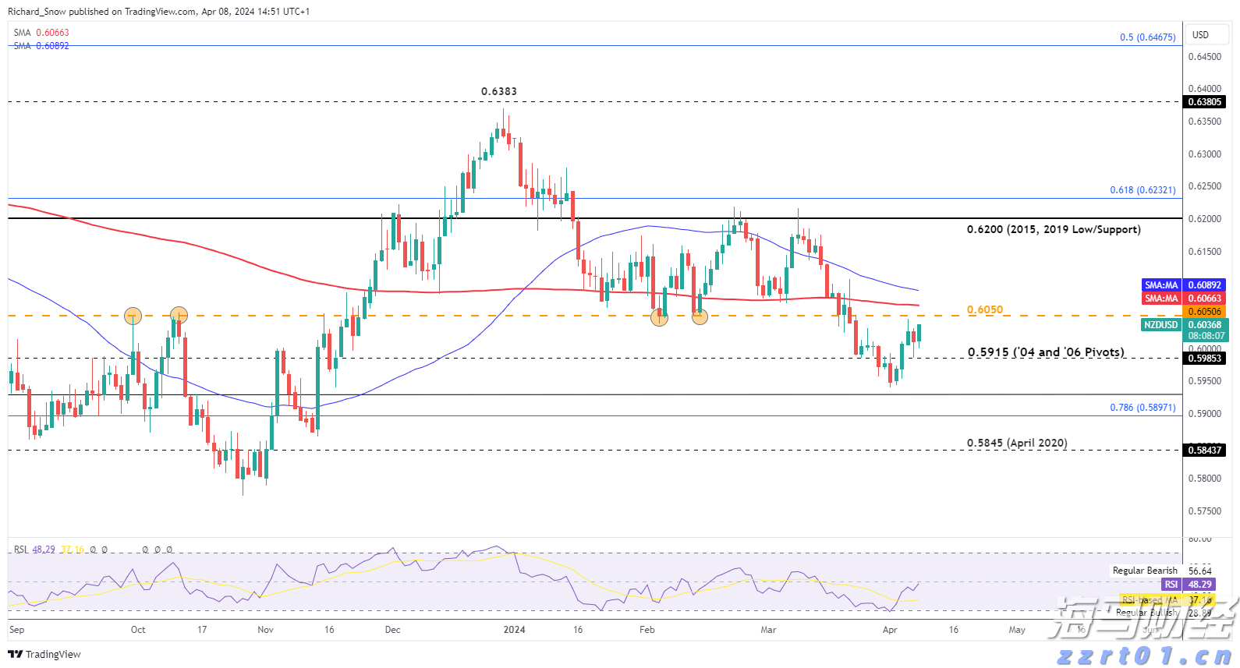
Task: Toggle the blue SMA 0.60892 legend entry
Action: [41, 46]
